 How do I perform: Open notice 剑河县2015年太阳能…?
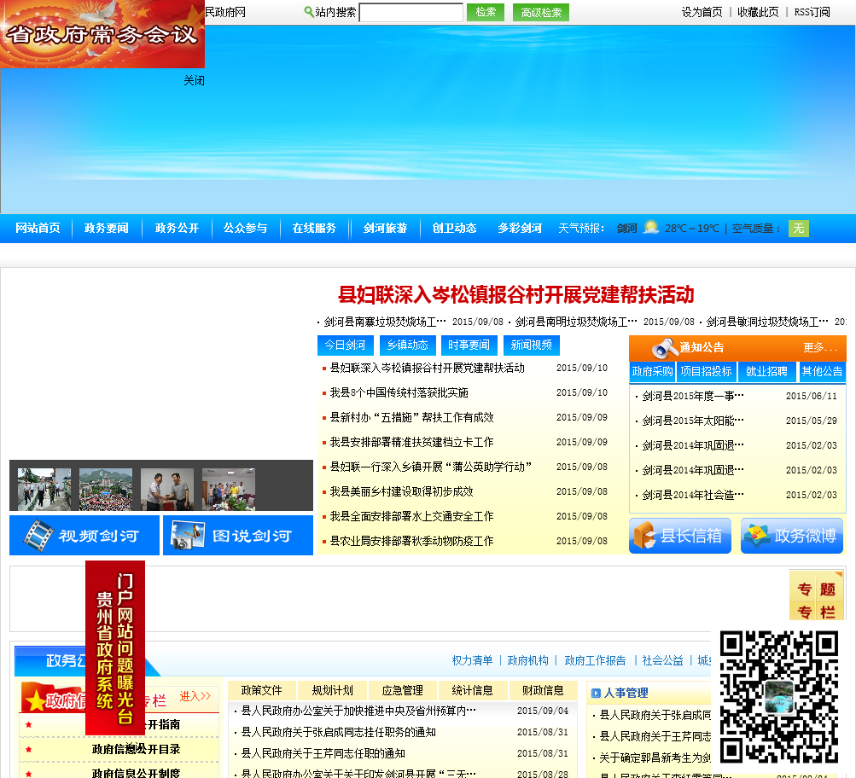click(693, 421)
